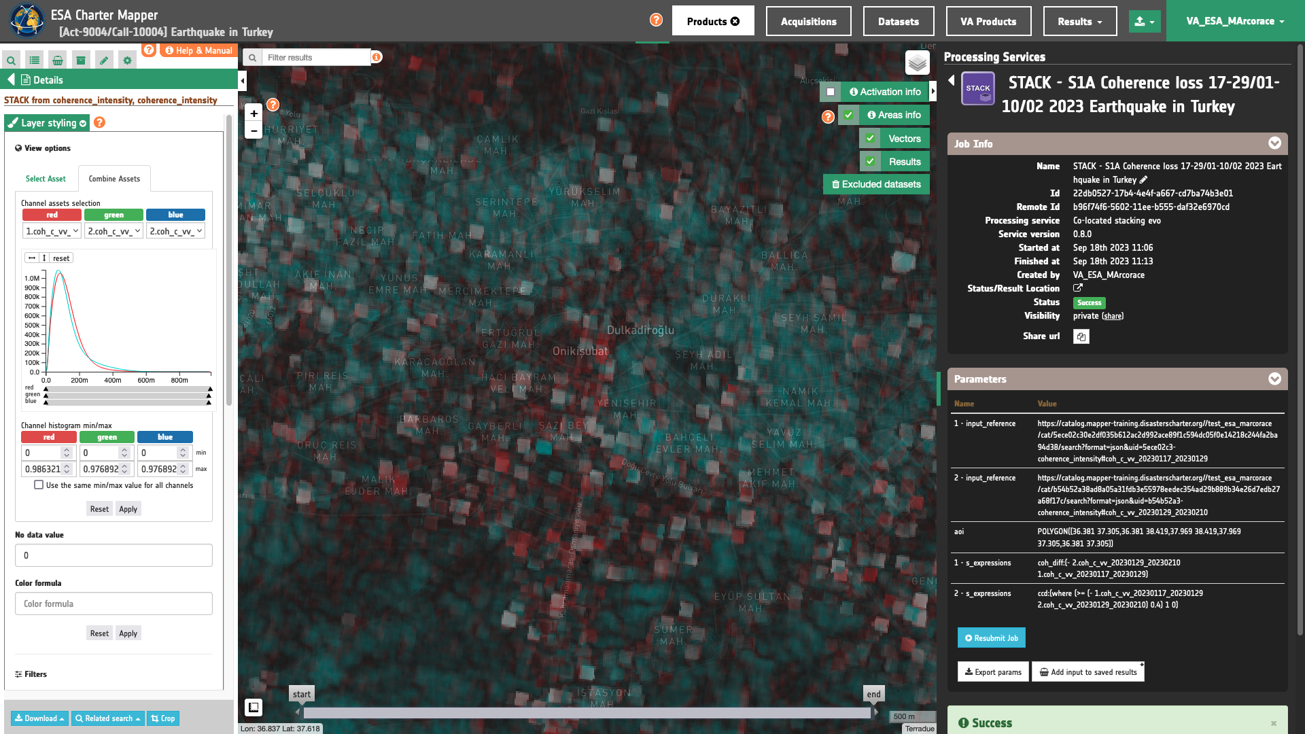1305x734 pixels.
Task: Open the list view icon in left toolbar
Action: pos(35,60)
